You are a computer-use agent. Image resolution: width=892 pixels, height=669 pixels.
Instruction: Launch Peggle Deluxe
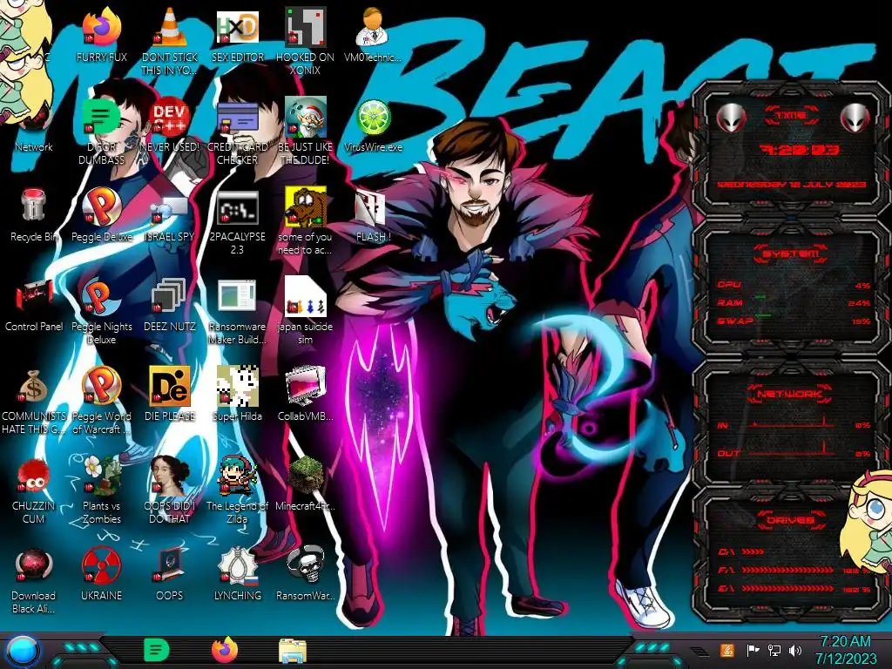(x=102, y=206)
